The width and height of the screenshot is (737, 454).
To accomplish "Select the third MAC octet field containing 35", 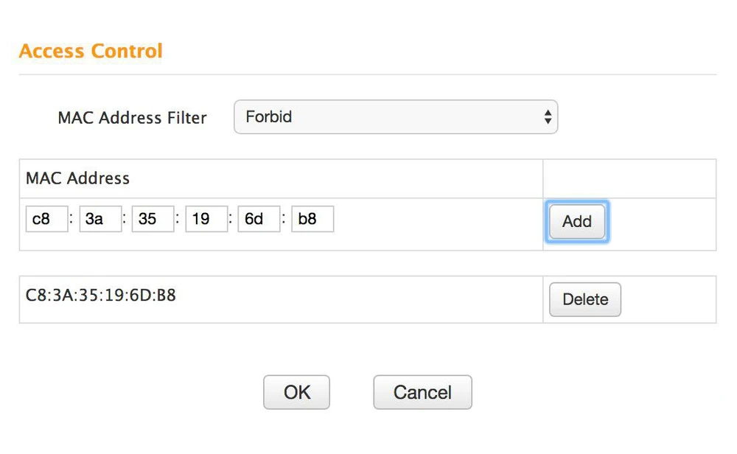I will [x=153, y=220].
